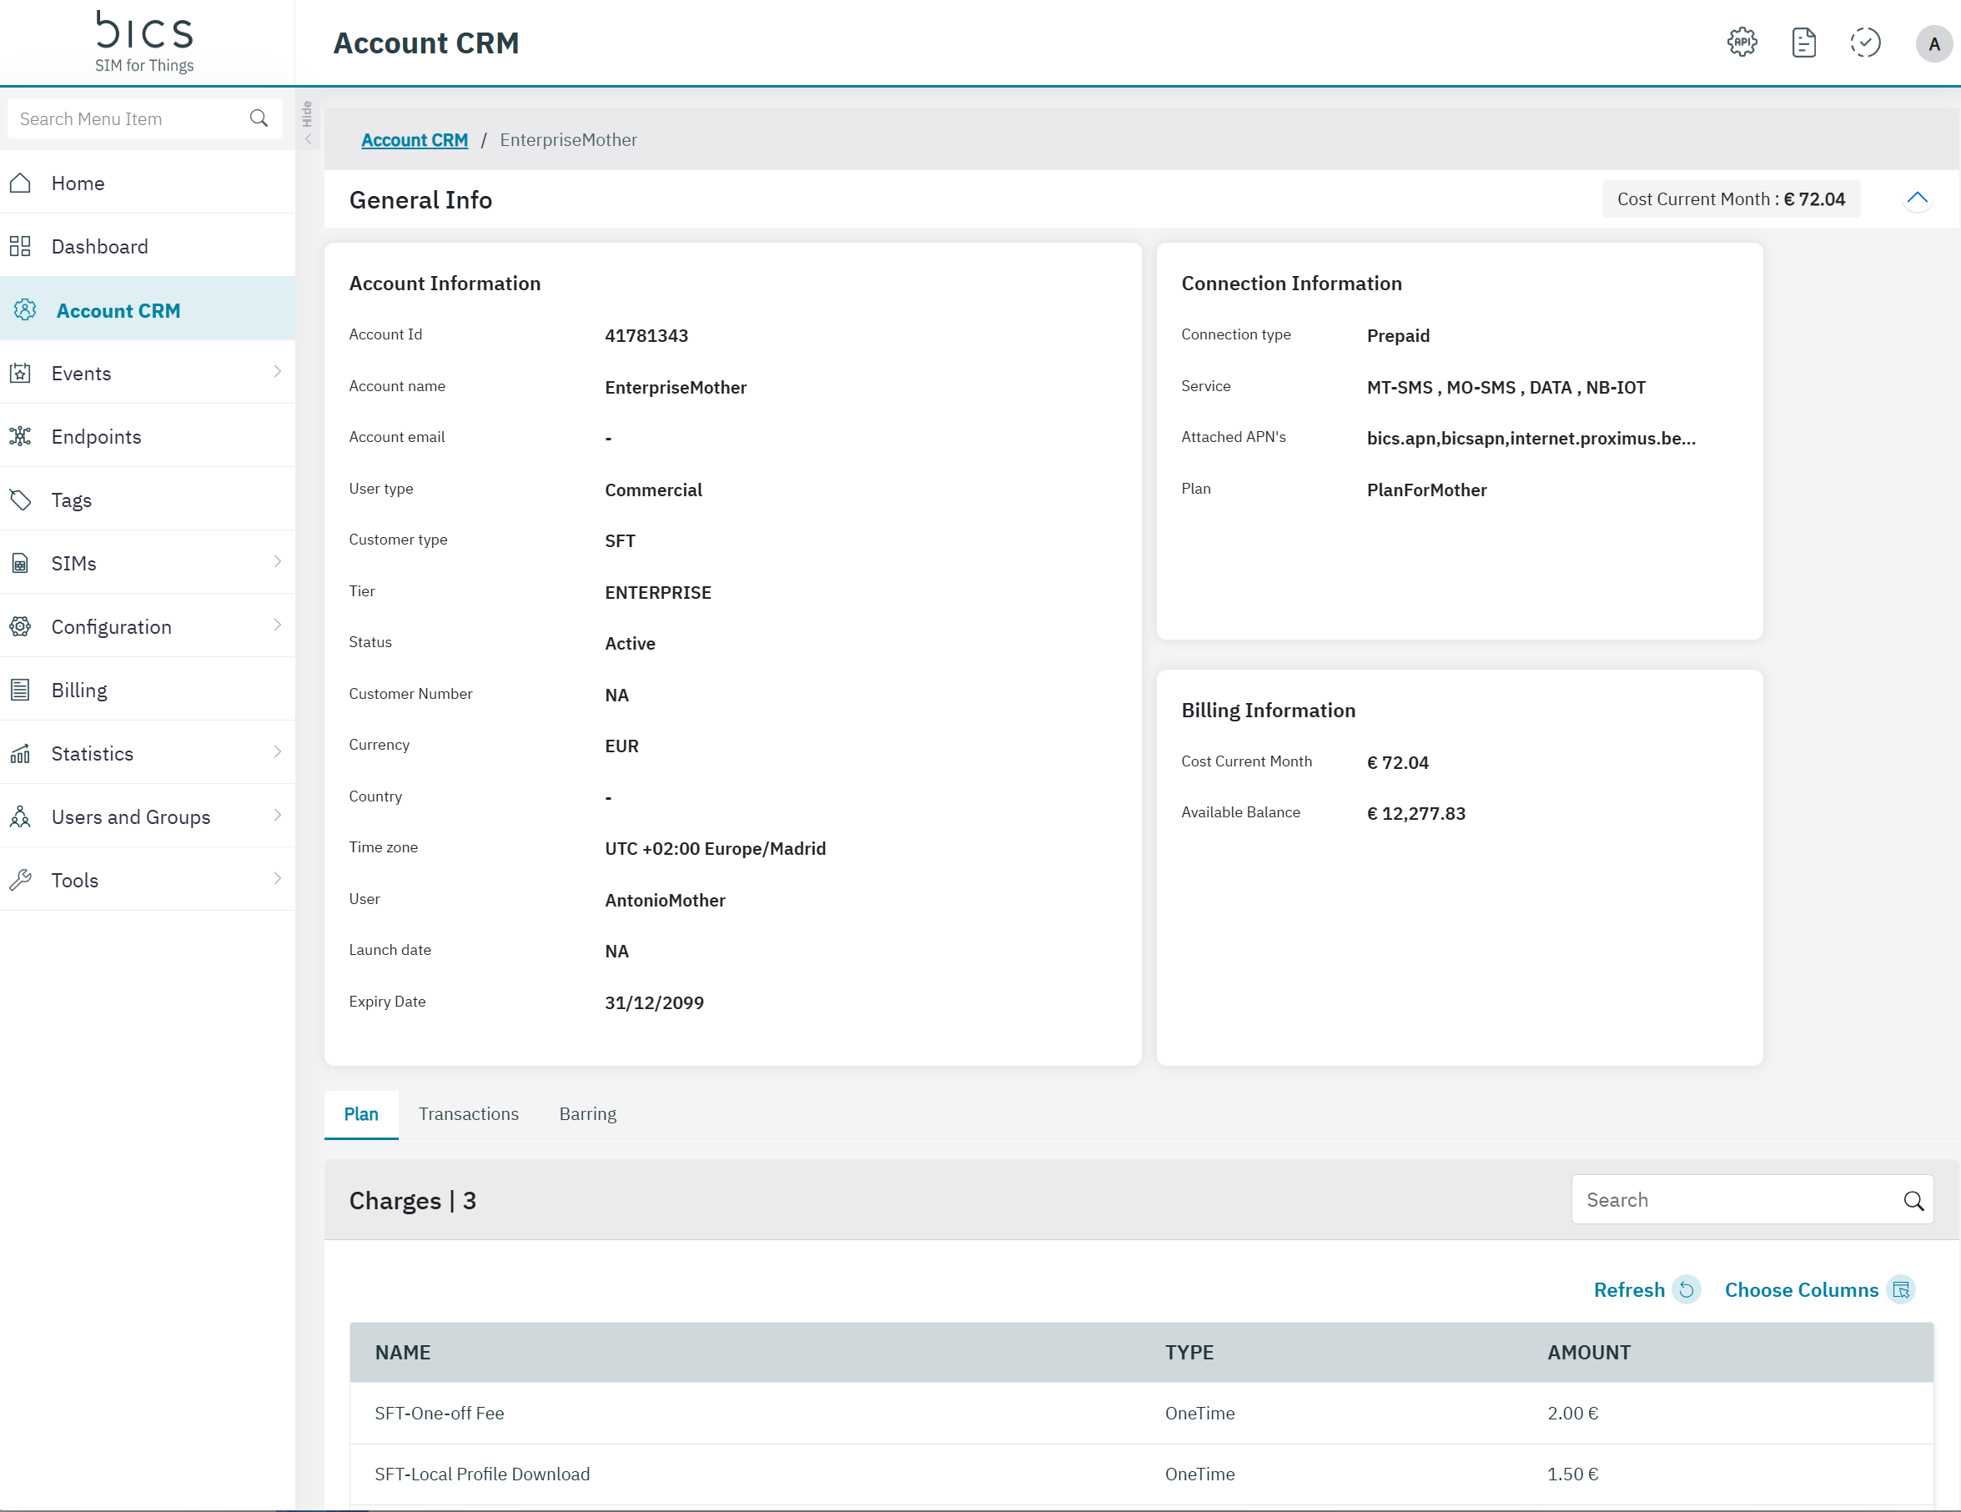
Task: Click the document icon in header
Action: [1803, 43]
